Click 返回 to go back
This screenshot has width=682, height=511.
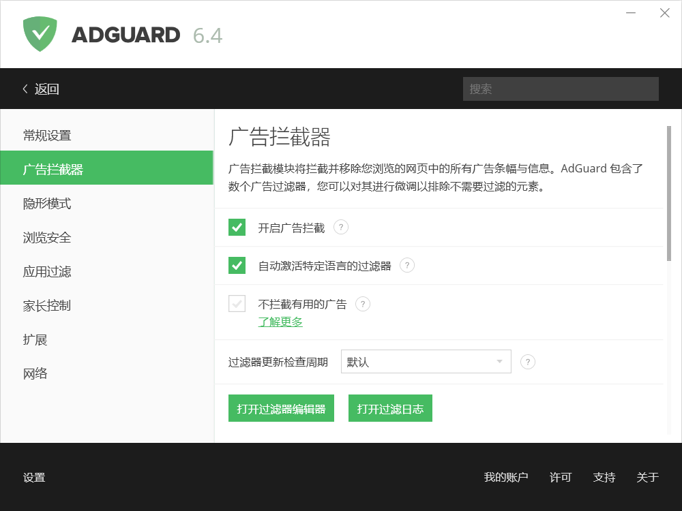point(46,89)
